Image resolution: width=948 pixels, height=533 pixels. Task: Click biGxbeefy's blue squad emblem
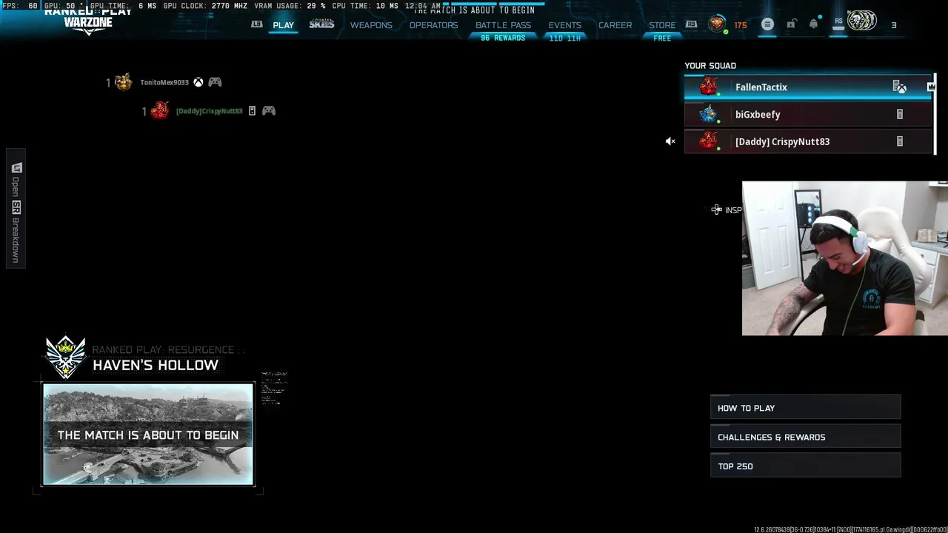[x=709, y=115]
